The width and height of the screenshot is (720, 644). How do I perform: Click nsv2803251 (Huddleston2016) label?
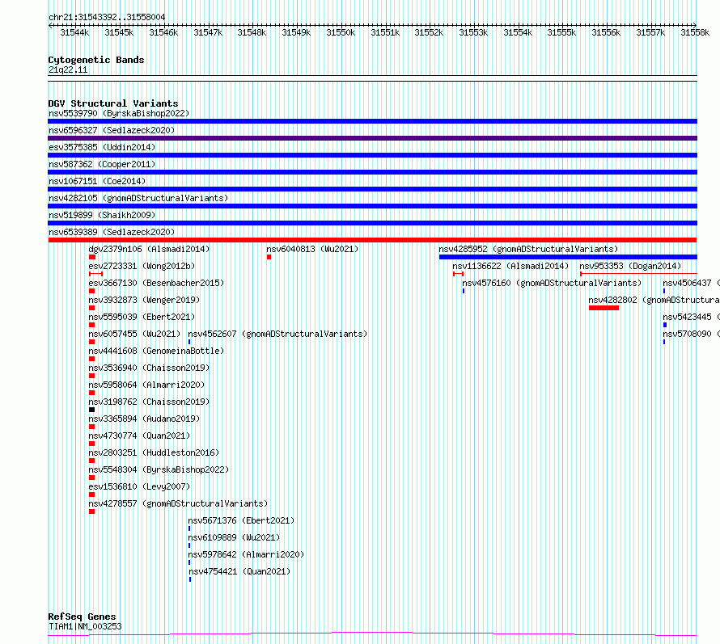(x=154, y=452)
